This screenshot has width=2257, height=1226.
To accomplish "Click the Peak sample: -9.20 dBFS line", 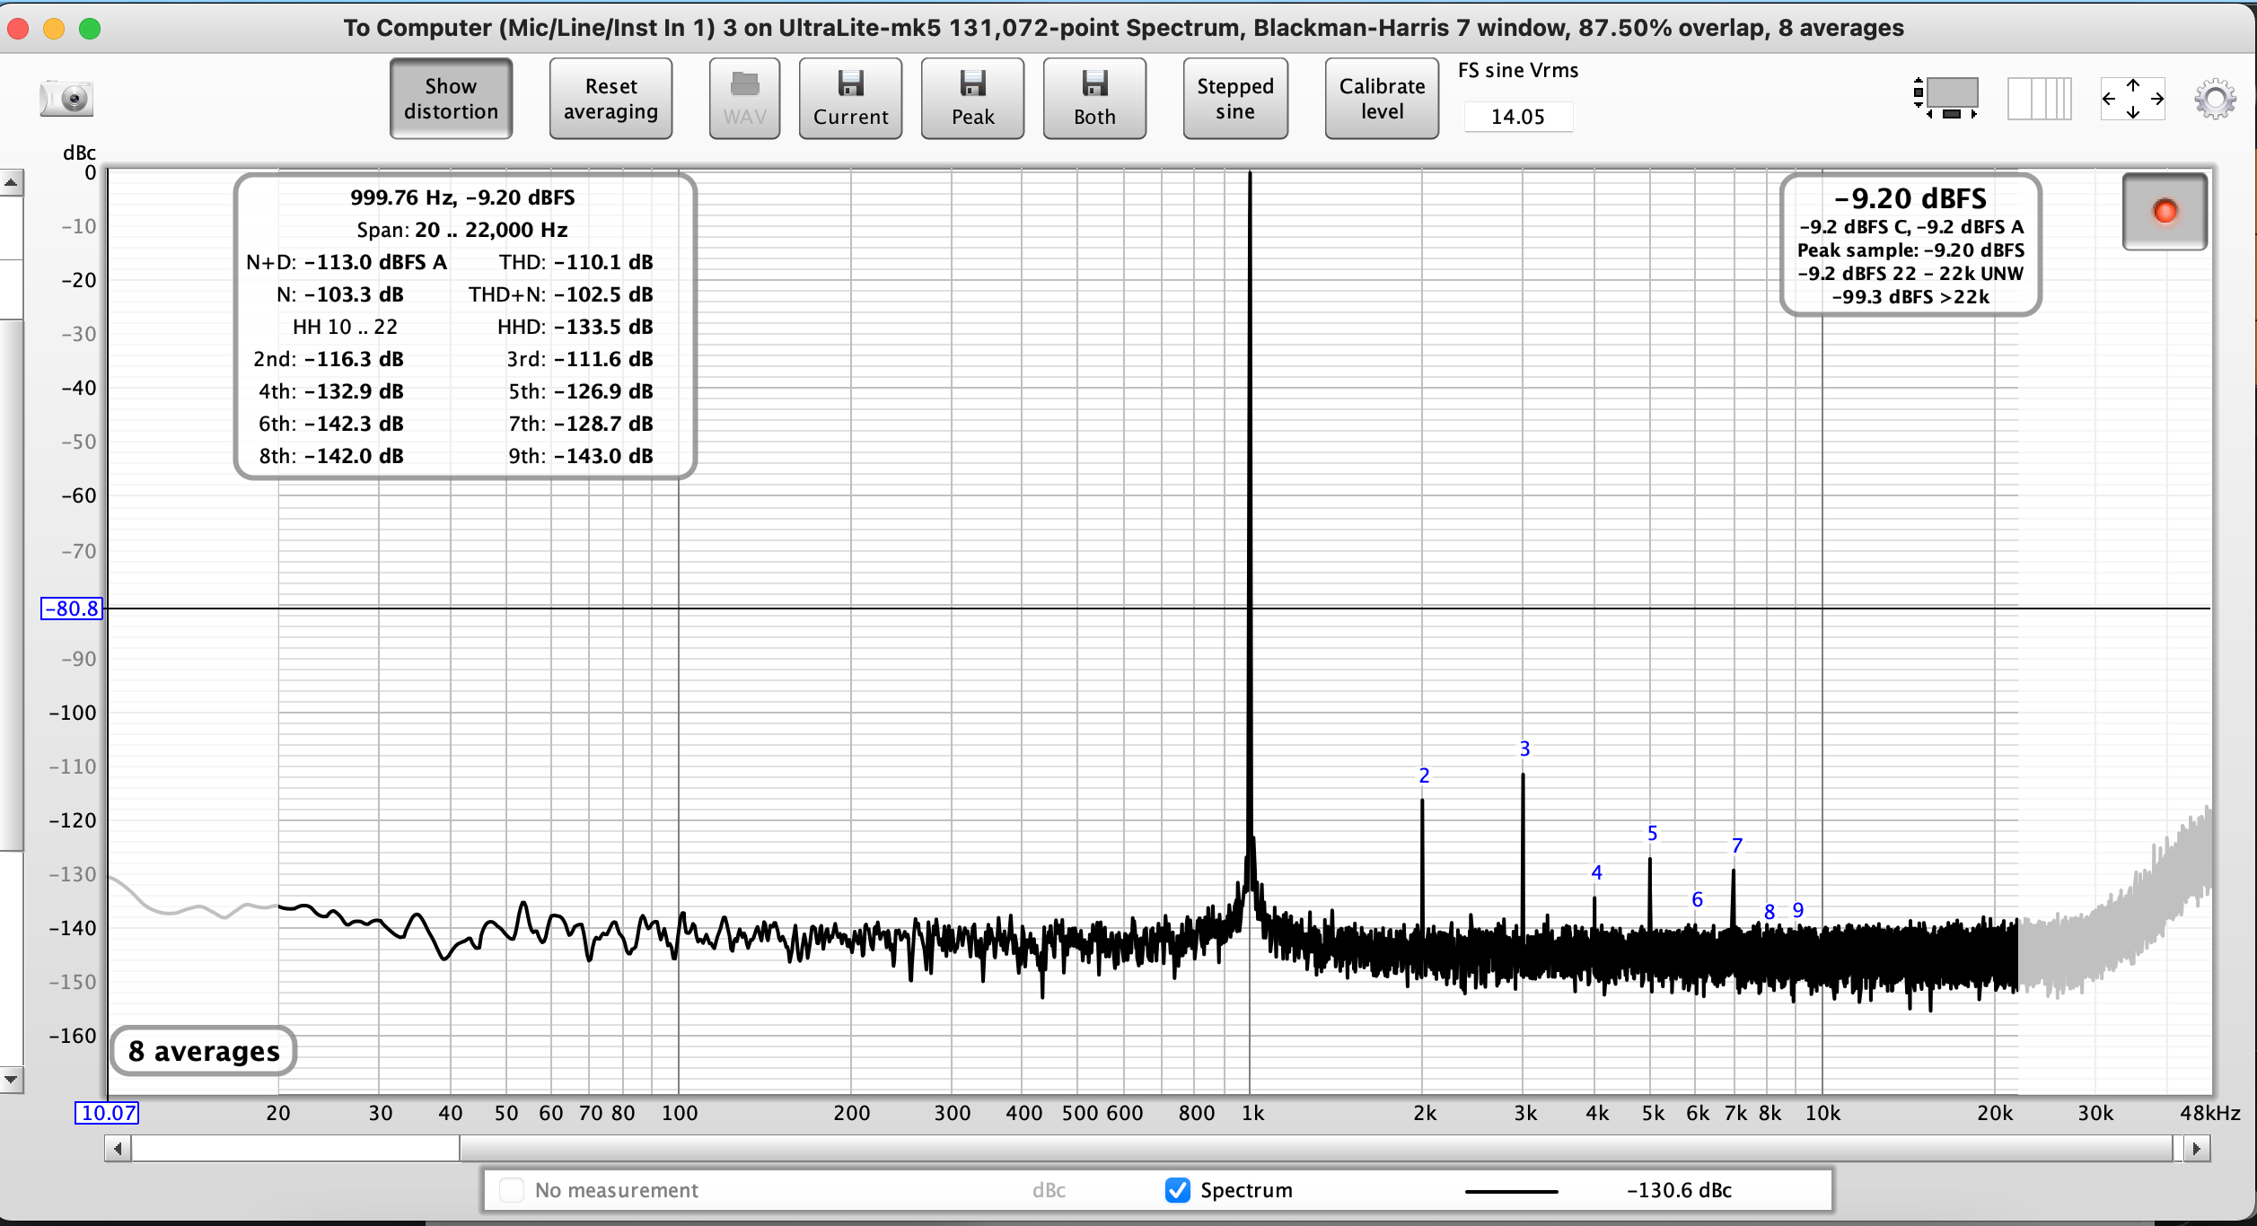I will [x=1910, y=250].
